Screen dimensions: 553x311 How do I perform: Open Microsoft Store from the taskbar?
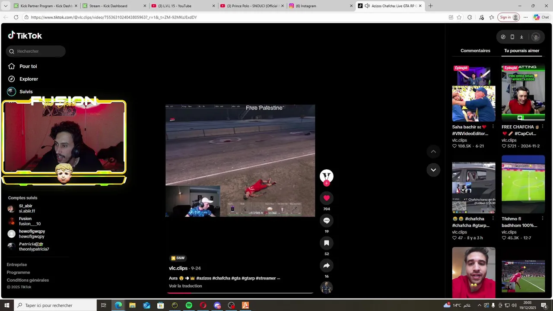(x=161, y=305)
